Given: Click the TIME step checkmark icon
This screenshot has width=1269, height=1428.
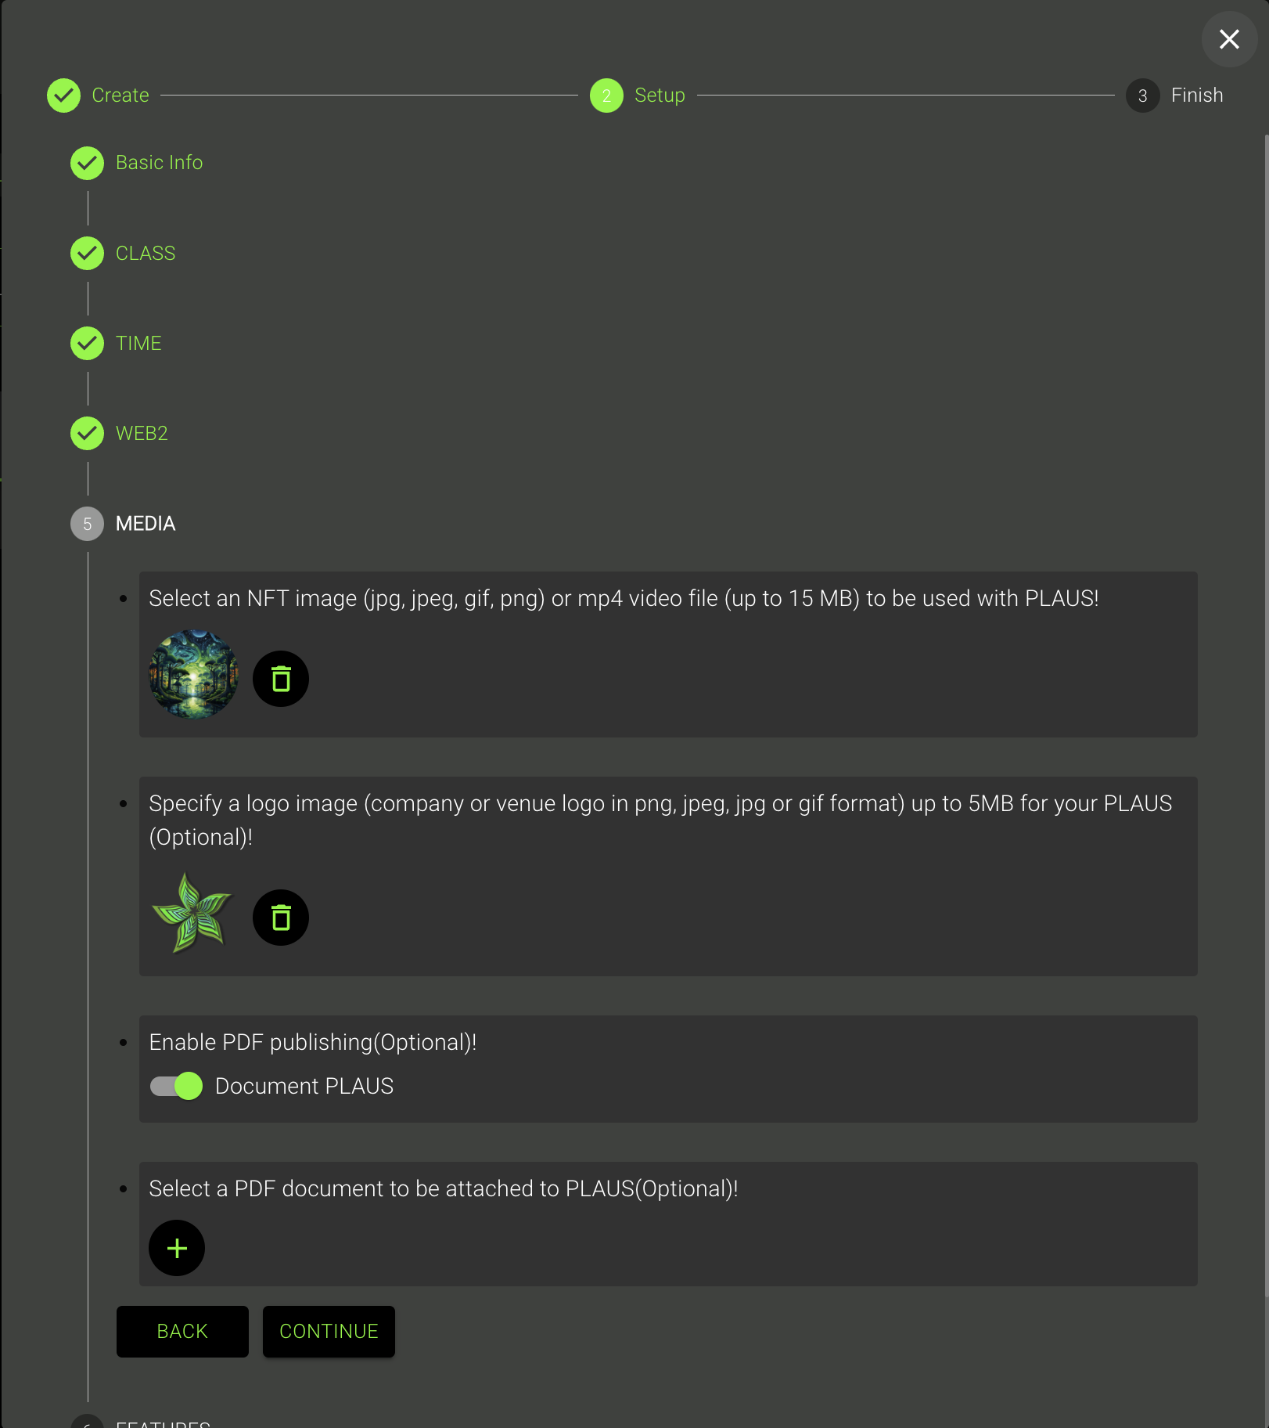Looking at the screenshot, I should [87, 344].
